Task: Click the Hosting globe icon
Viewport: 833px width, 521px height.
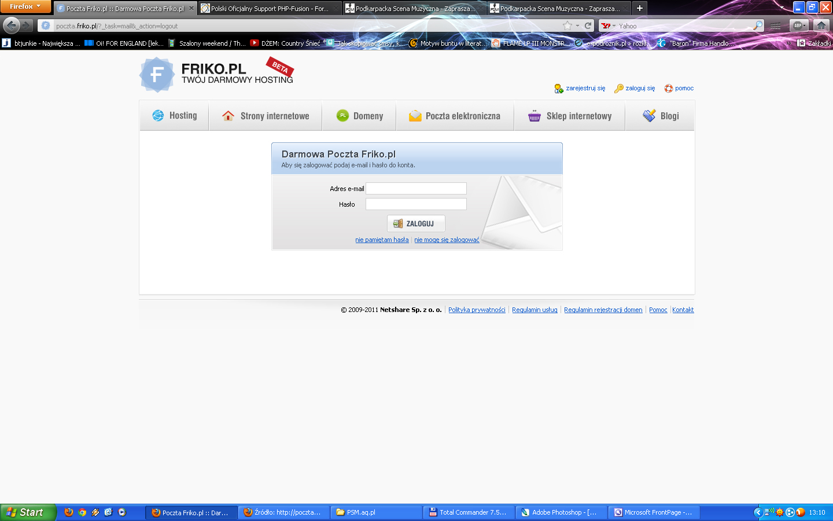Action: pyautogui.click(x=158, y=116)
